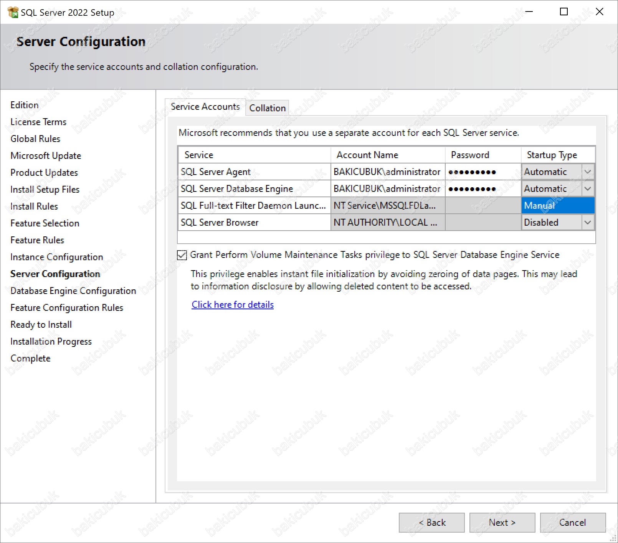618x543 pixels.
Task: Click the Feature Selection step
Action: [45, 223]
